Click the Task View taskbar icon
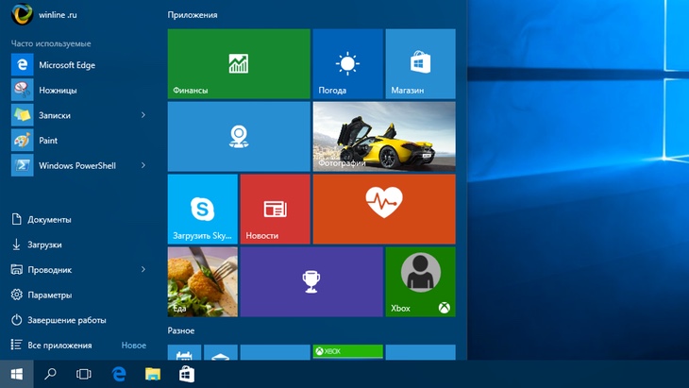The image size is (689, 388). pos(84,374)
